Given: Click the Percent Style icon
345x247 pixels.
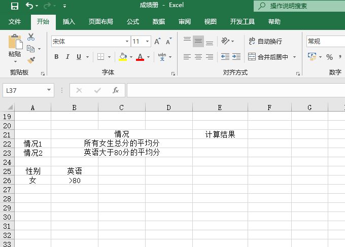Looking at the screenshot, I should coord(329,57).
